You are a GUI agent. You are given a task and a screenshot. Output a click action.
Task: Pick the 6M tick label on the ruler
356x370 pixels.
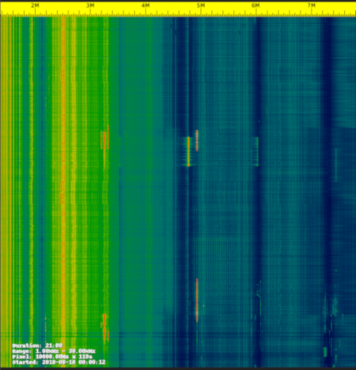pos(256,6)
